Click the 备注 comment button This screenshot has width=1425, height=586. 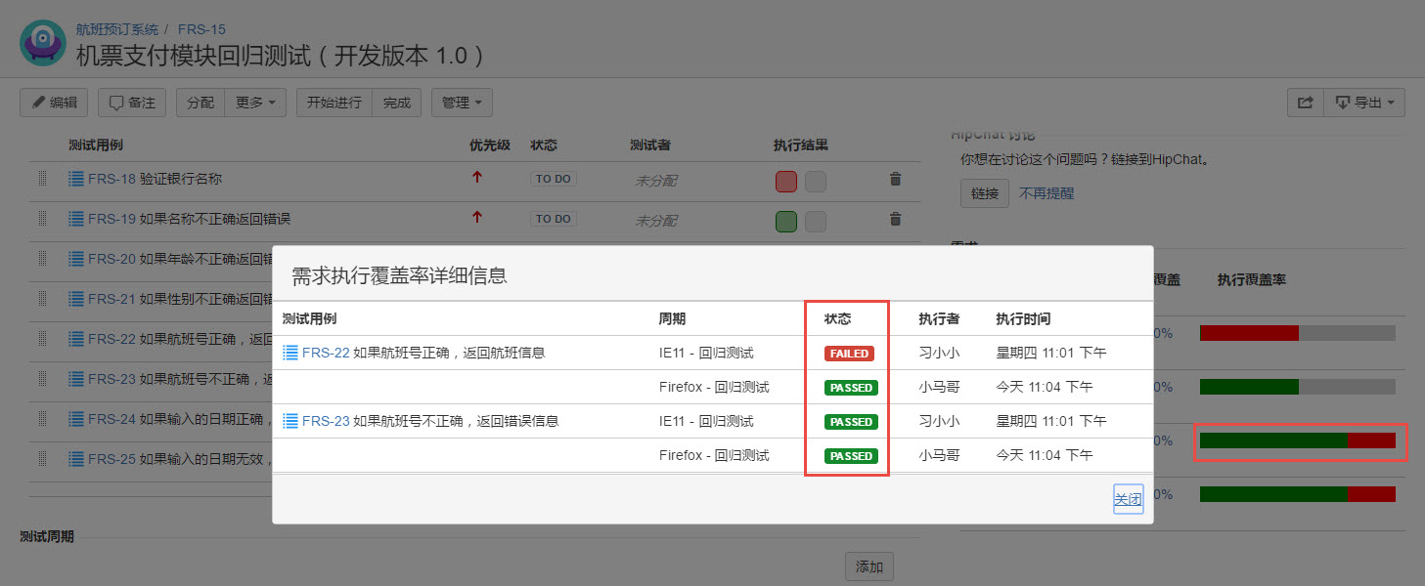[x=132, y=103]
